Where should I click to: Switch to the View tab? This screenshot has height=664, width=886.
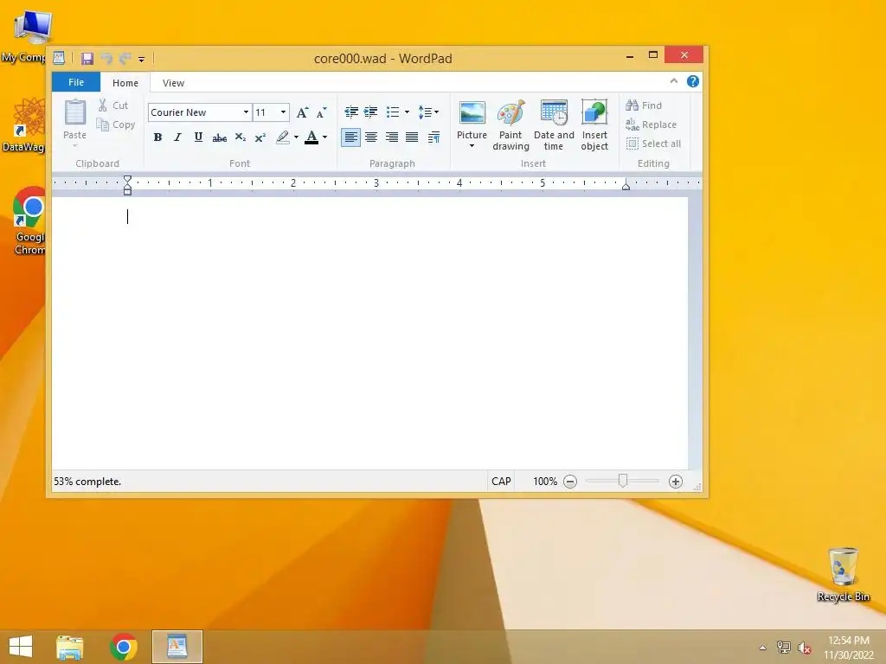(173, 83)
